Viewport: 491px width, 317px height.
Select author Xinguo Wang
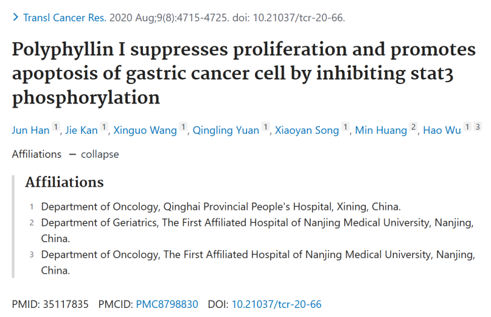(x=145, y=130)
